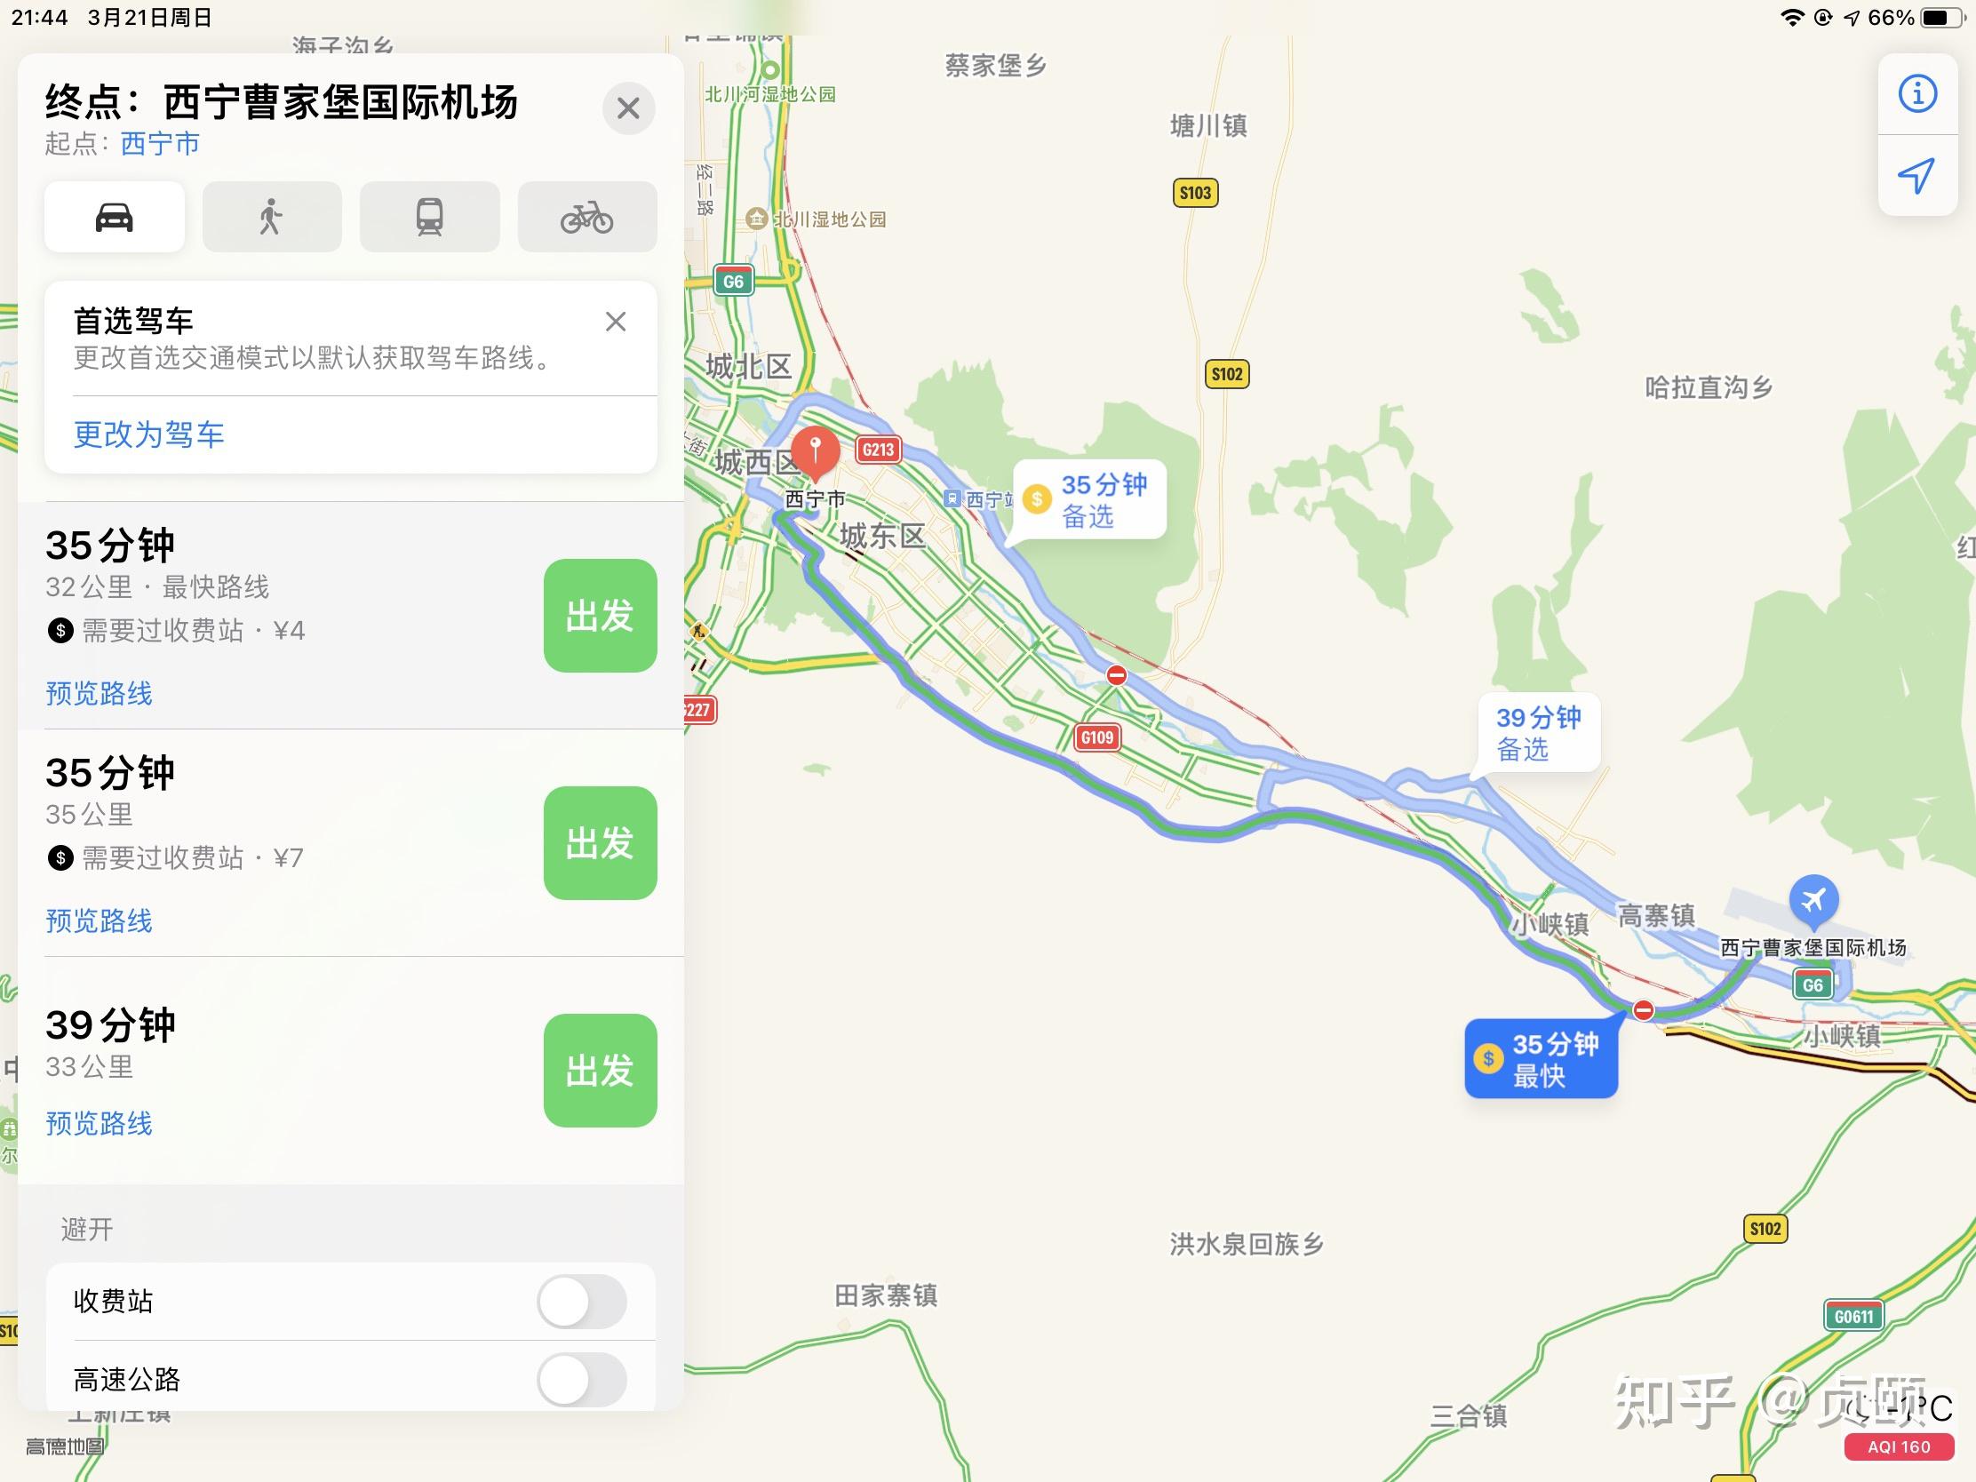Toggle avoid 高速公路 switch
1976x1482 pixels.
click(x=582, y=1379)
